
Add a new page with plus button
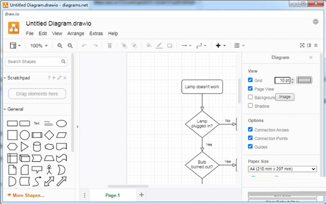click(141, 195)
